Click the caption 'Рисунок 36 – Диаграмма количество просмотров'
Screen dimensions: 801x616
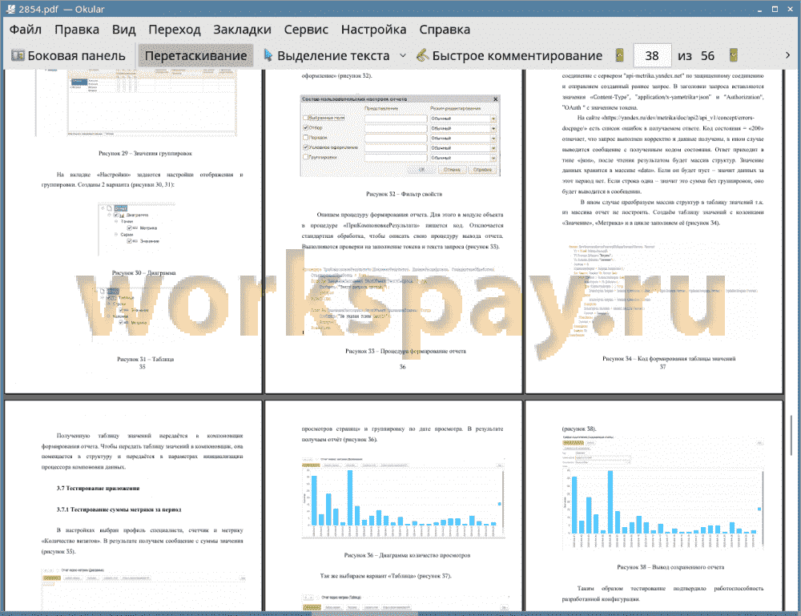407,555
